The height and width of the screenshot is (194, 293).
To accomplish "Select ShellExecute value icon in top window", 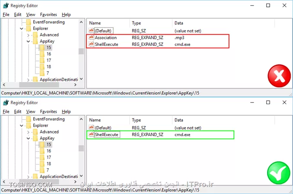I will point(91,44).
